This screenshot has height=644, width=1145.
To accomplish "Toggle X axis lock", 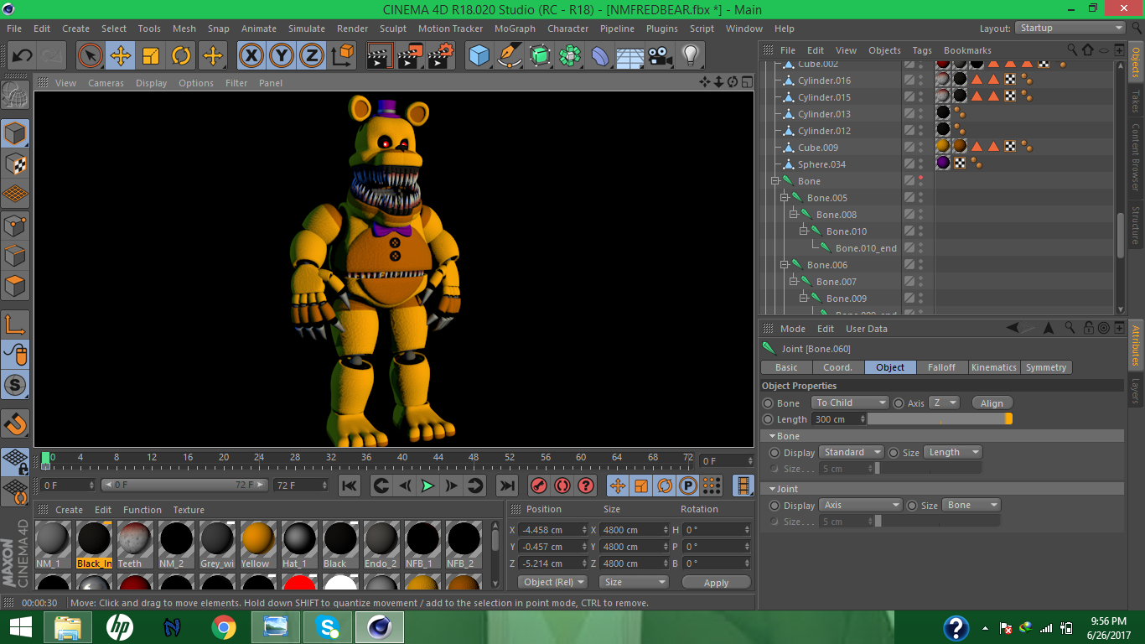I will (x=251, y=56).
